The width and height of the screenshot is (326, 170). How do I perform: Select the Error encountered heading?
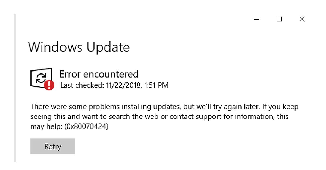[x=99, y=74]
